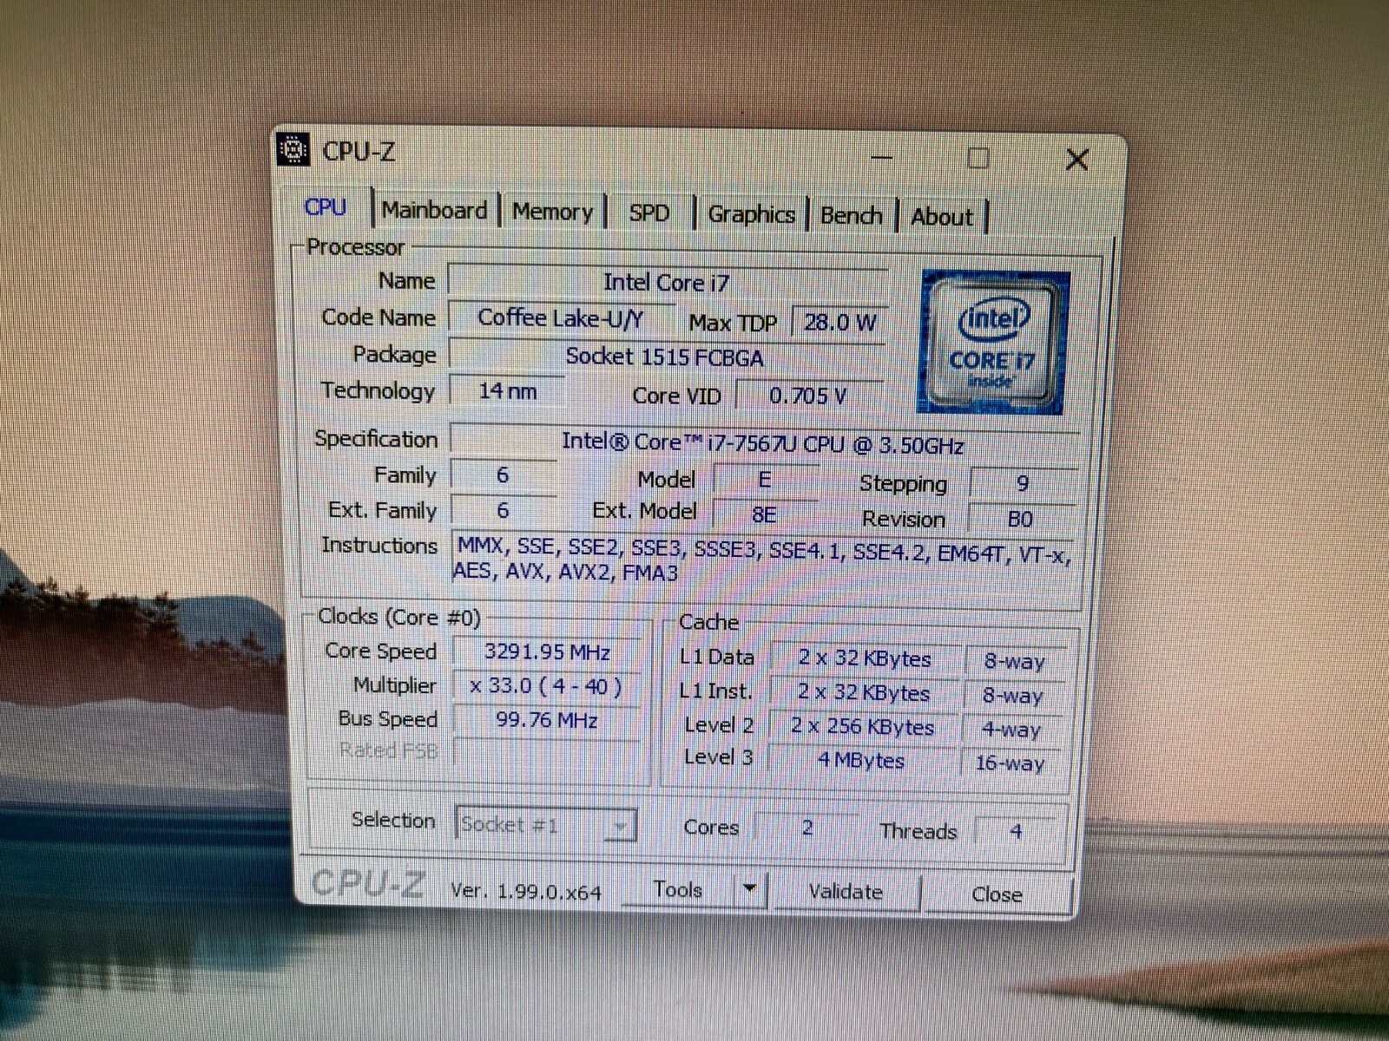Click the Model value 'E'
The height and width of the screenshot is (1041, 1389).
click(x=764, y=480)
